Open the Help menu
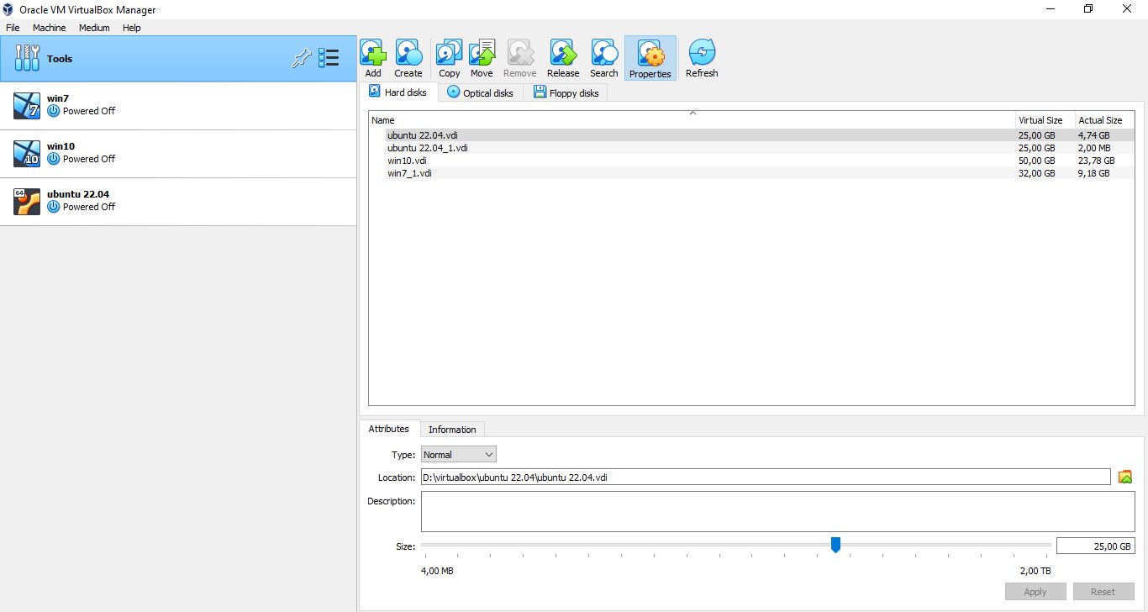The height and width of the screenshot is (612, 1148). tap(131, 28)
